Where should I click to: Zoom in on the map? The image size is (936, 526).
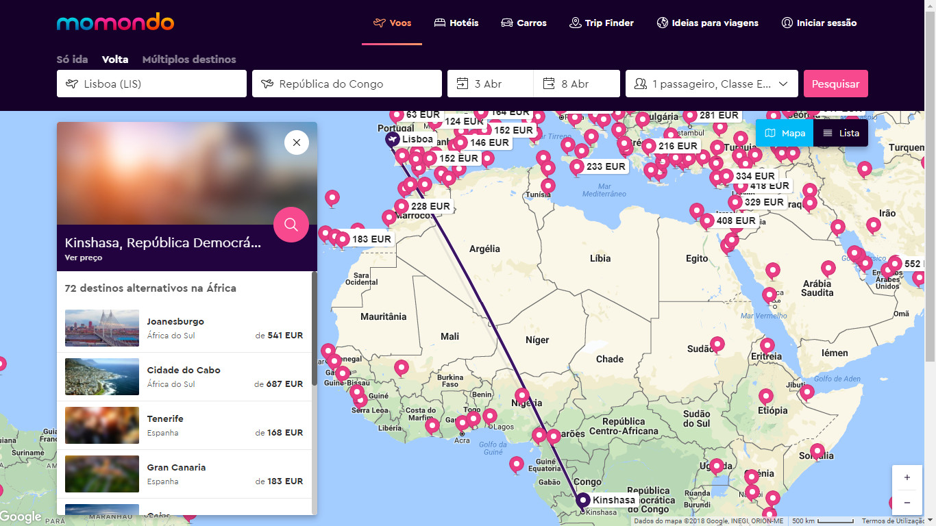pos(907,477)
